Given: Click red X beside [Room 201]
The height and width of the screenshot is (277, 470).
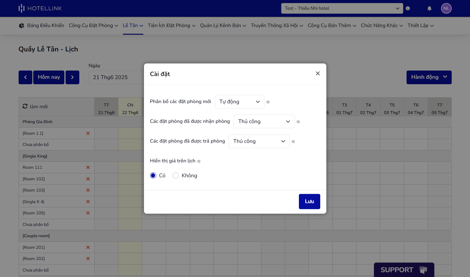Looking at the screenshot, I should tap(88, 247).
